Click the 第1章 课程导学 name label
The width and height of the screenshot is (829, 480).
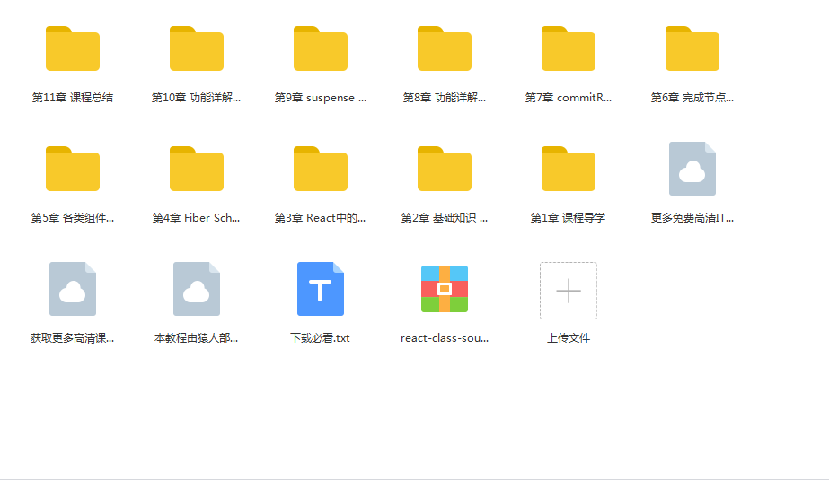(569, 218)
